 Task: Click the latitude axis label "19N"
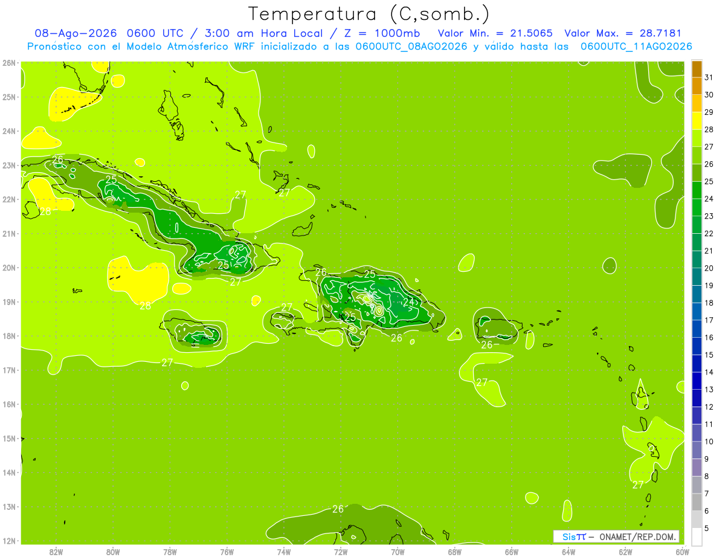point(8,302)
